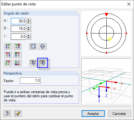Increase the β angle value
The image size is (134, 120).
(29, 27)
